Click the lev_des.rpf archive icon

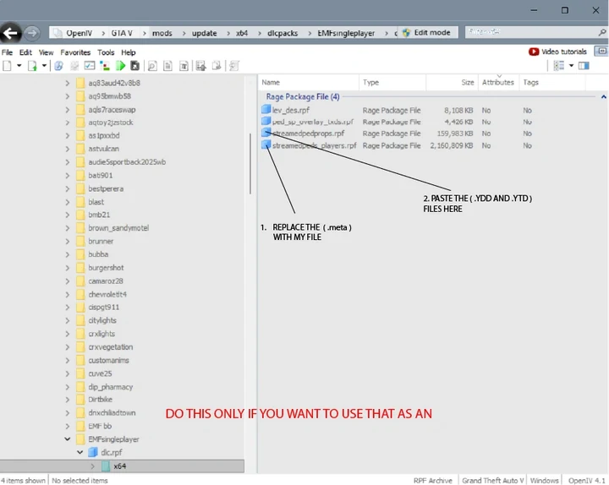point(266,109)
